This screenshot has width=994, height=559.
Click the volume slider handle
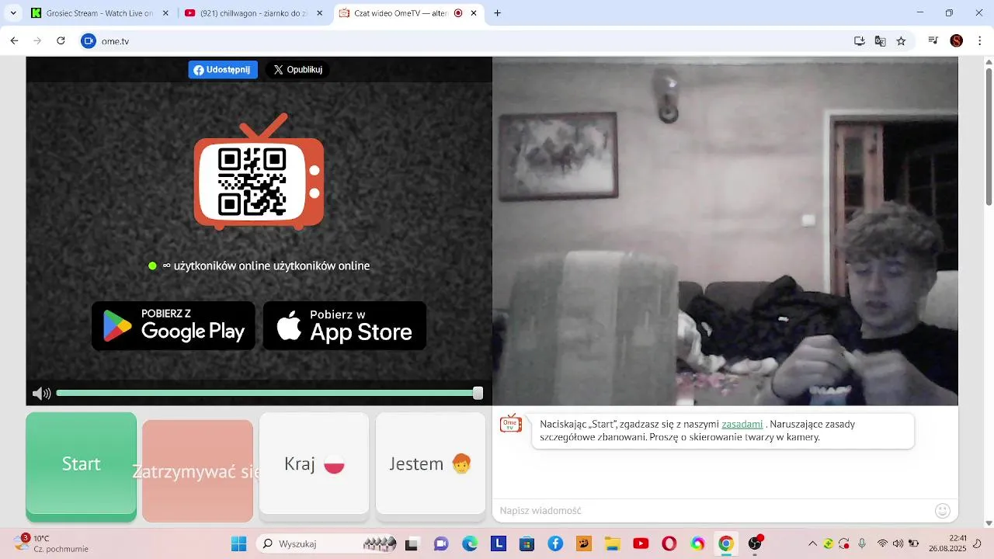tap(478, 394)
